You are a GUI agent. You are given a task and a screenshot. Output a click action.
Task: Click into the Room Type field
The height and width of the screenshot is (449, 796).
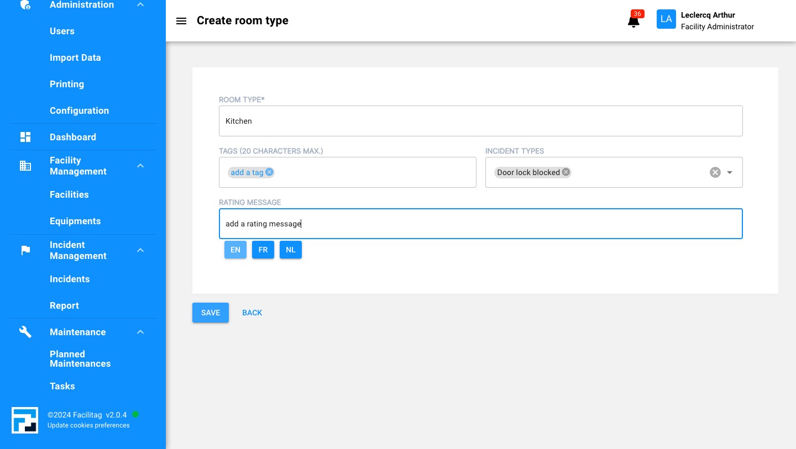click(480, 121)
